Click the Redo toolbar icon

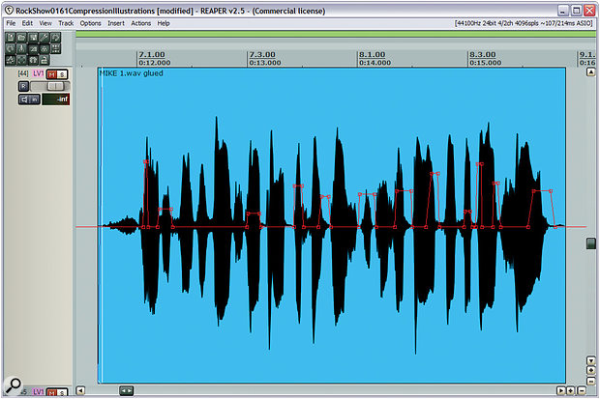[x=11, y=48]
